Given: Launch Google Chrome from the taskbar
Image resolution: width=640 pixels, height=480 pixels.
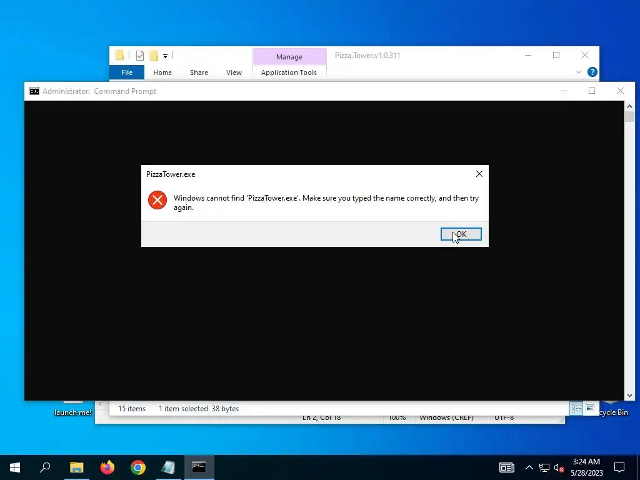Looking at the screenshot, I should click(x=138, y=467).
